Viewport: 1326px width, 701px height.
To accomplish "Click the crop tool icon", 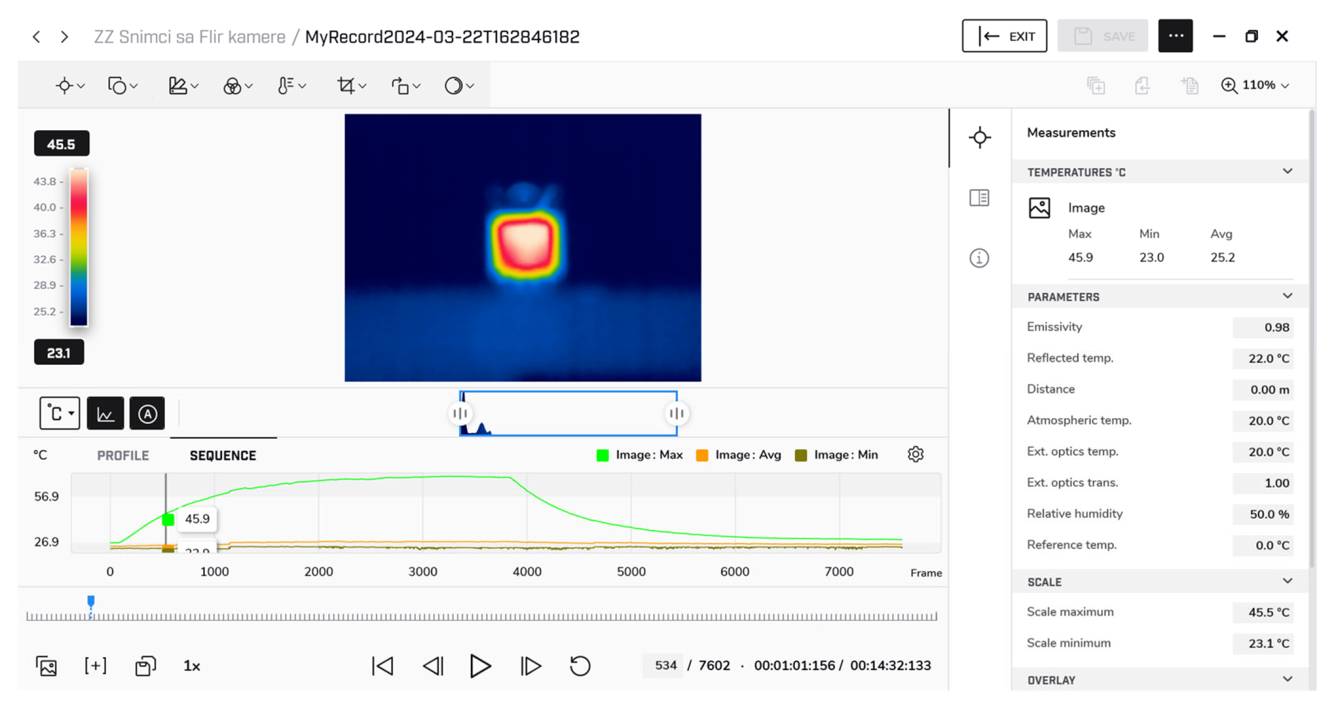I will 346,86.
